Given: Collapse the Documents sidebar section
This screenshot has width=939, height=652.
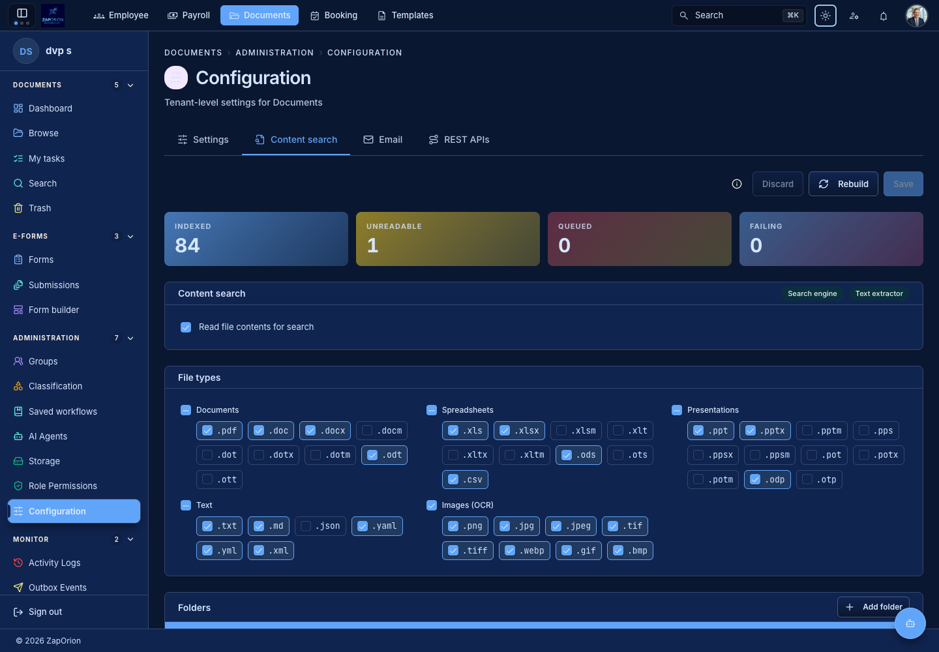Looking at the screenshot, I should coord(130,85).
